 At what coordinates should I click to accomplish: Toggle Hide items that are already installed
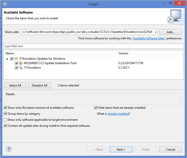[96, 108]
